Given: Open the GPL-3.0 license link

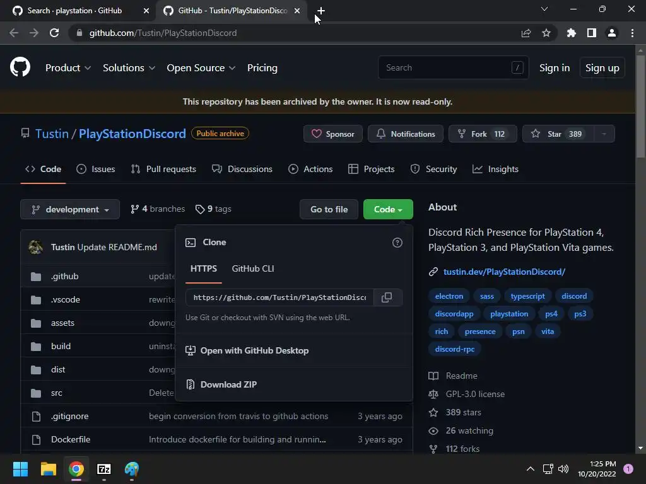Looking at the screenshot, I should pos(475,394).
